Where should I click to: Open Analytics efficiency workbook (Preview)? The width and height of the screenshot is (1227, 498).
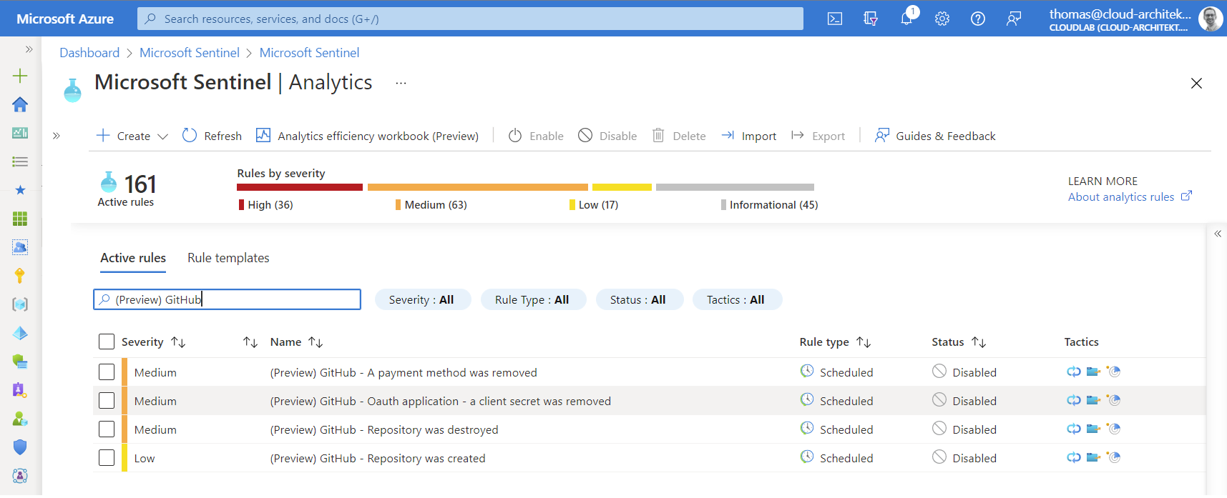367,136
